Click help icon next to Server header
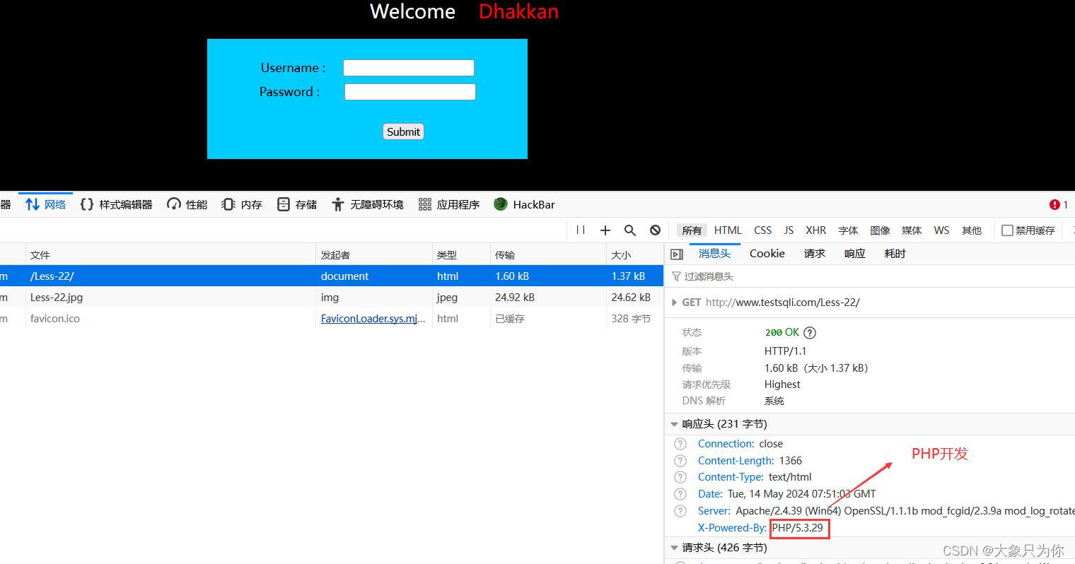Image resolution: width=1075 pixels, height=564 pixels. [x=680, y=510]
